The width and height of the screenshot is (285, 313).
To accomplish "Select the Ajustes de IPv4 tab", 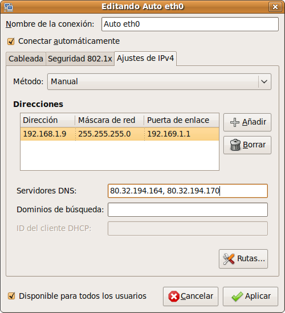I will tap(145, 58).
